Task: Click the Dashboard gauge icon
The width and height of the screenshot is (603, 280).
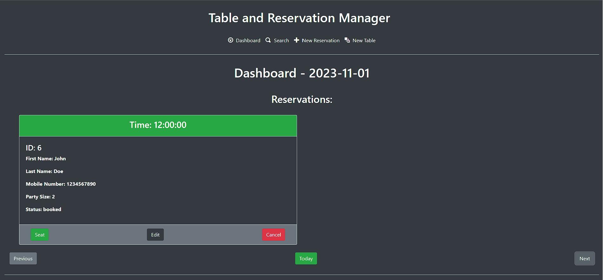Action: (231, 40)
